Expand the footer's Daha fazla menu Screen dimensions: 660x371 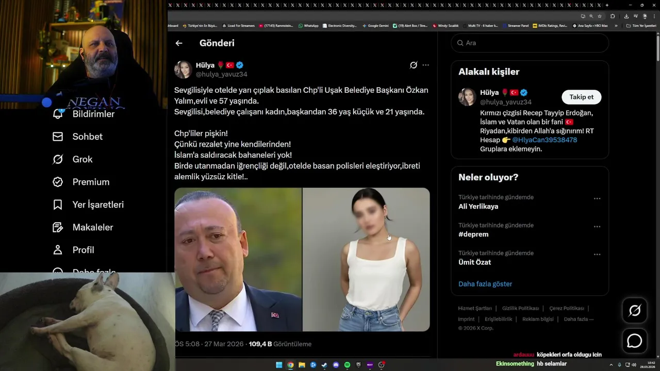[x=579, y=319]
